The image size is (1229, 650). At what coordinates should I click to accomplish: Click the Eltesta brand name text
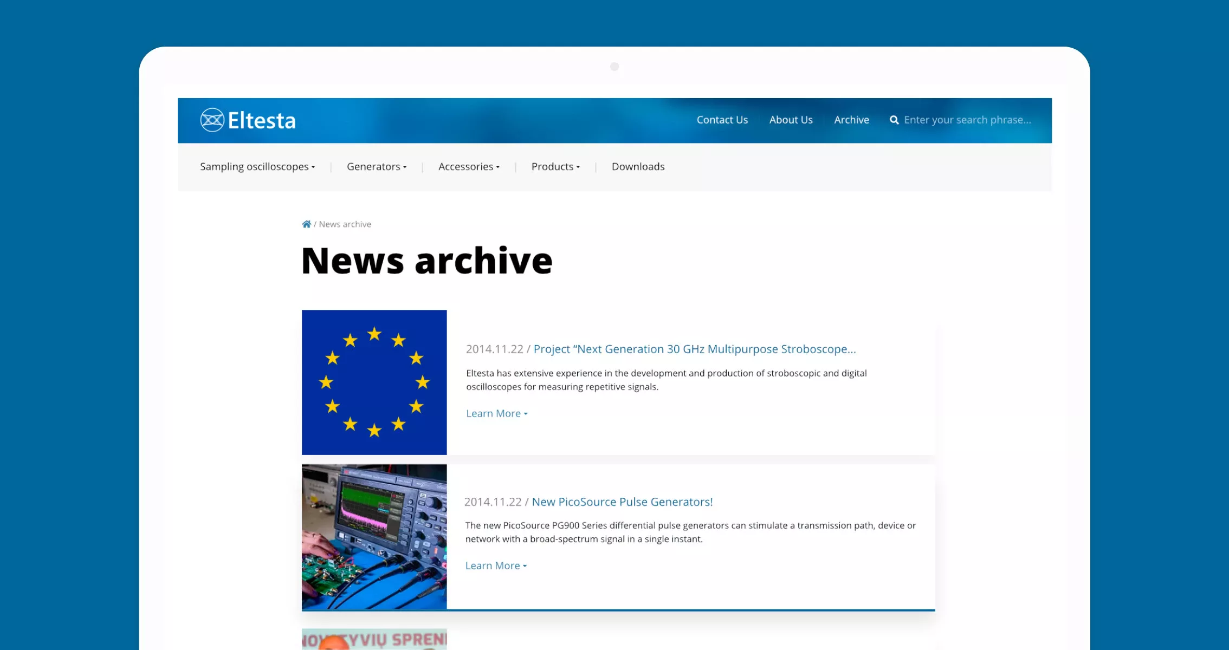(x=262, y=120)
